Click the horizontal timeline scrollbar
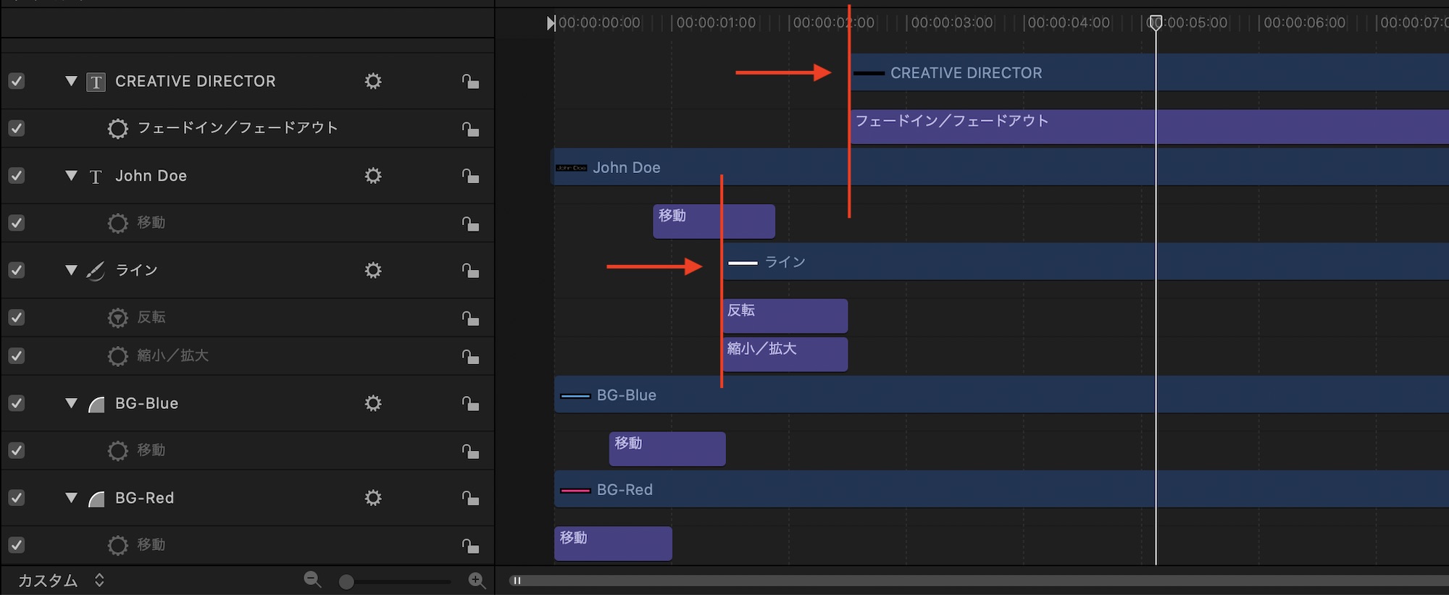Viewport: 1449px width, 595px height. coord(979,581)
